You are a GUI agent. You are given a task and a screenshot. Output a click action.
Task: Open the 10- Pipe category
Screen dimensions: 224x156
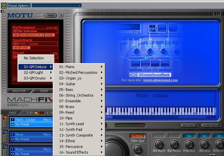[79, 118]
